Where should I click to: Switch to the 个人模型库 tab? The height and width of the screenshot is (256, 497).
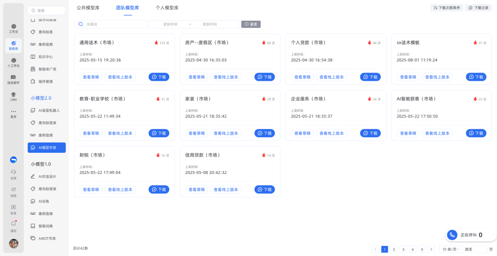click(x=167, y=8)
